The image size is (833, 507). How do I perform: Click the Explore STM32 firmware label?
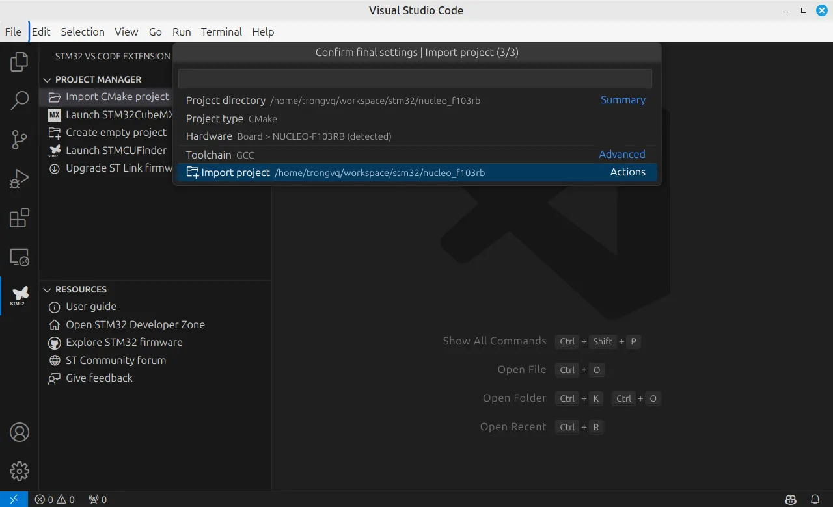click(124, 343)
